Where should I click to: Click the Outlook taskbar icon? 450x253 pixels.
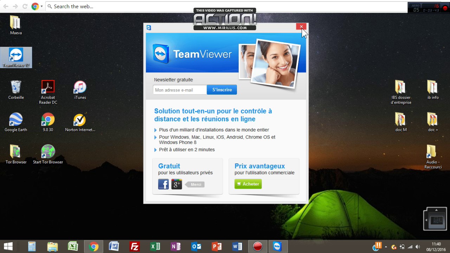[196, 247]
